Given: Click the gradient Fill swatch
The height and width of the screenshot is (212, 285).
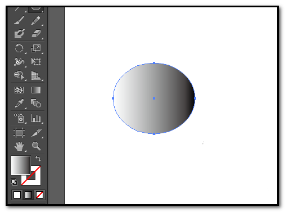Looking at the screenshot, I should click(x=21, y=165).
